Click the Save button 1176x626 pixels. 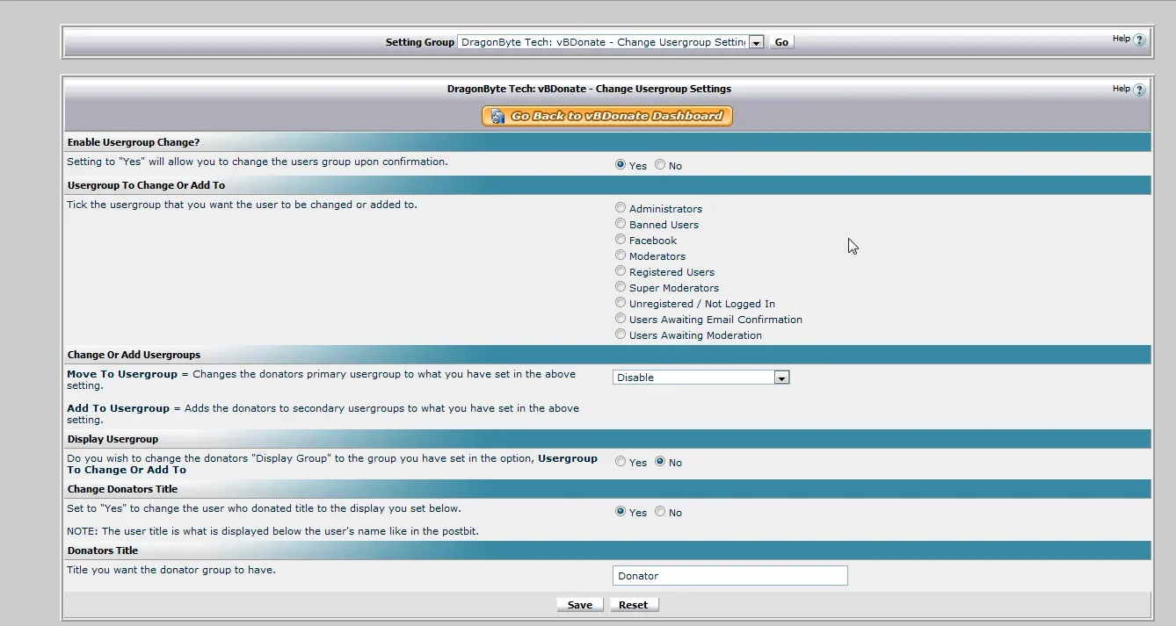point(580,605)
